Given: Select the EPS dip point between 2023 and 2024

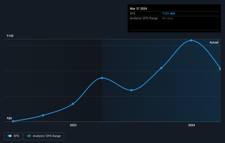Looking at the screenshot, I should click(x=132, y=90).
